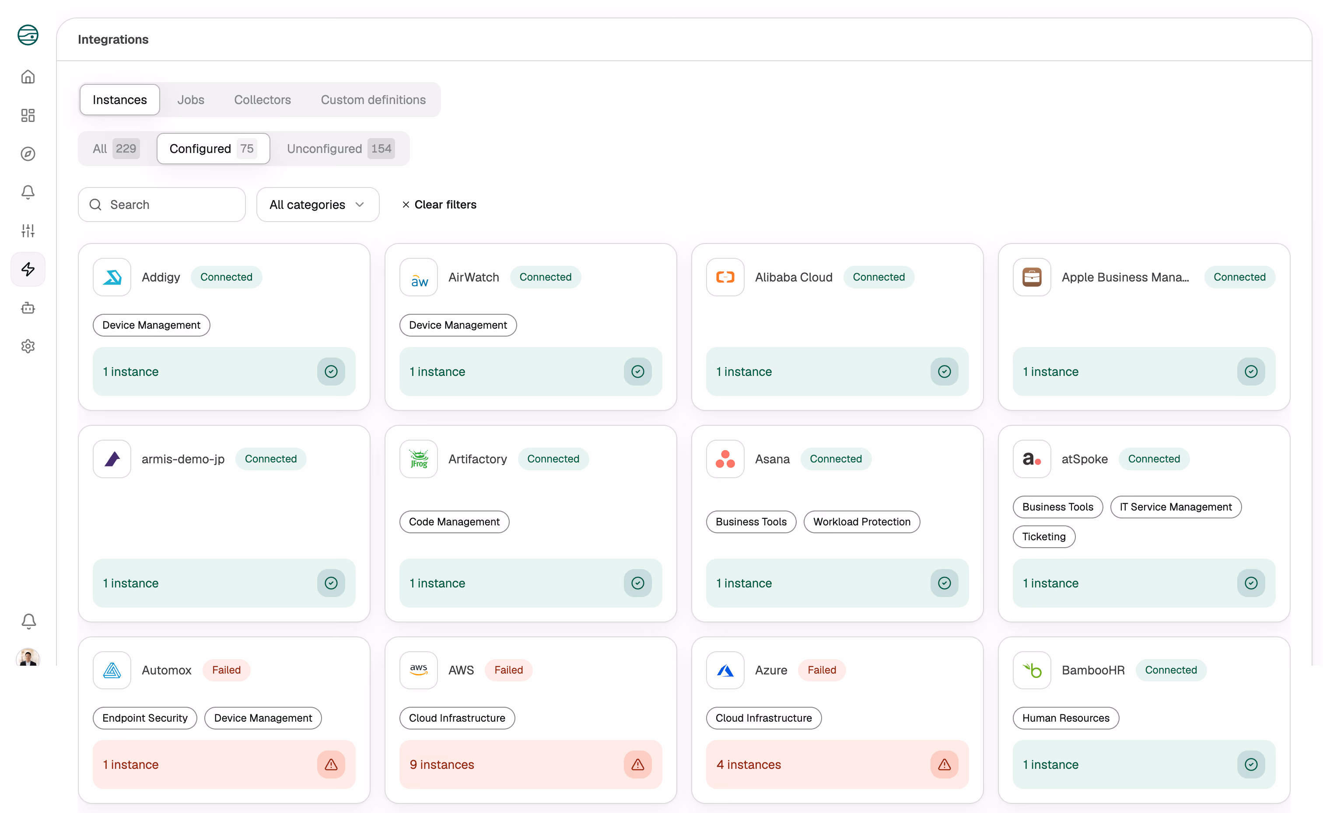Focus the Search input field
The height and width of the screenshot is (813, 1323).
161,204
